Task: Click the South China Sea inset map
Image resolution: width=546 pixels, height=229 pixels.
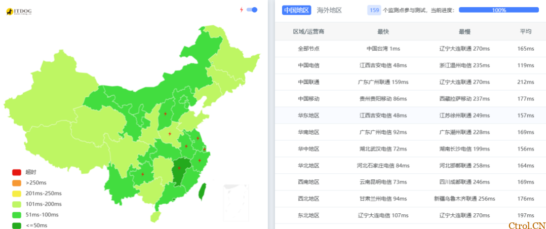Action: 236,203
